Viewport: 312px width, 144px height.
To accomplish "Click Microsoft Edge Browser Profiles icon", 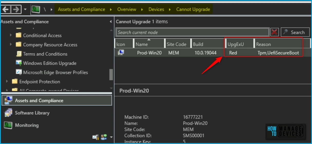I will [x=19, y=72].
